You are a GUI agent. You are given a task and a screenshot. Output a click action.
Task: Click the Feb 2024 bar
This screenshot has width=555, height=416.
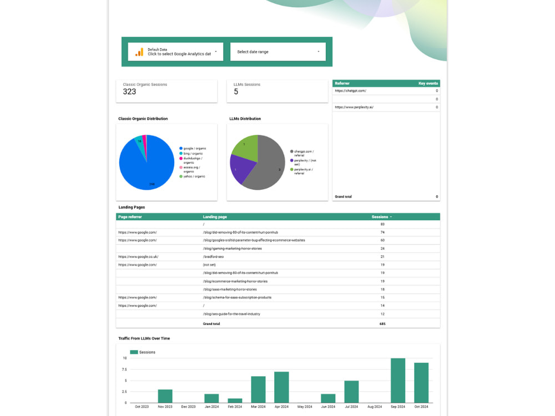(x=235, y=401)
